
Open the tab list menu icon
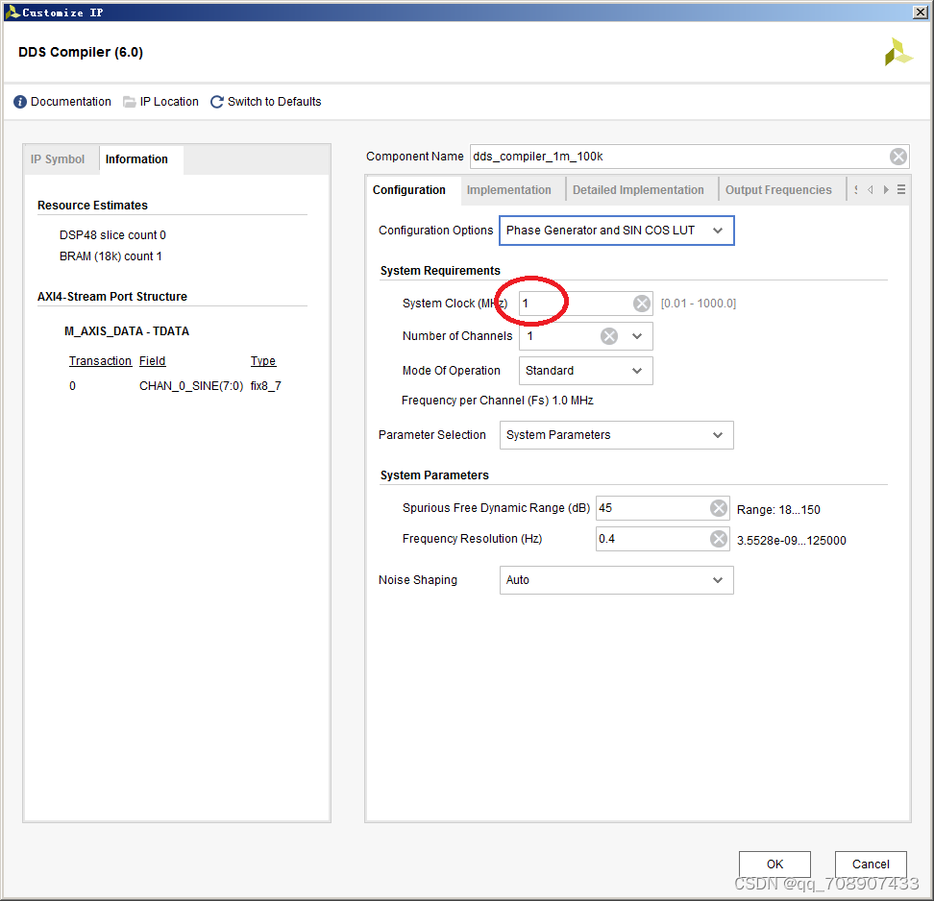[901, 189]
